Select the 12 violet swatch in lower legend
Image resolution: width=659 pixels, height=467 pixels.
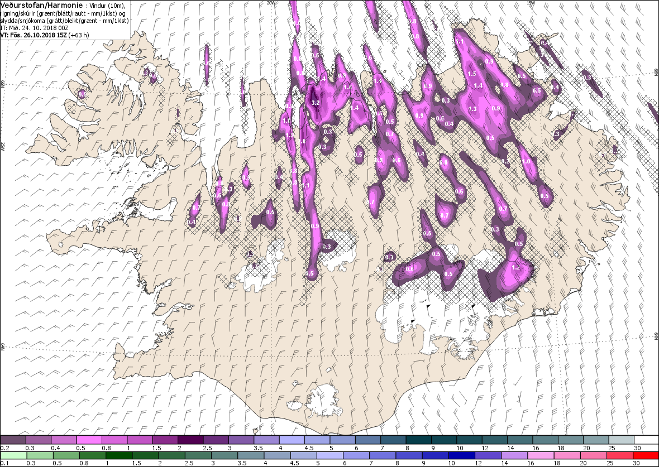(488, 456)
